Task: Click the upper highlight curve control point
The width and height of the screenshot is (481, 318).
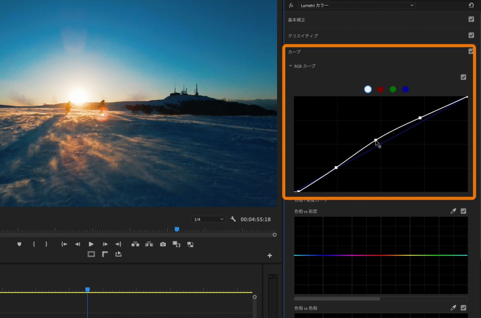Action: [x=420, y=118]
